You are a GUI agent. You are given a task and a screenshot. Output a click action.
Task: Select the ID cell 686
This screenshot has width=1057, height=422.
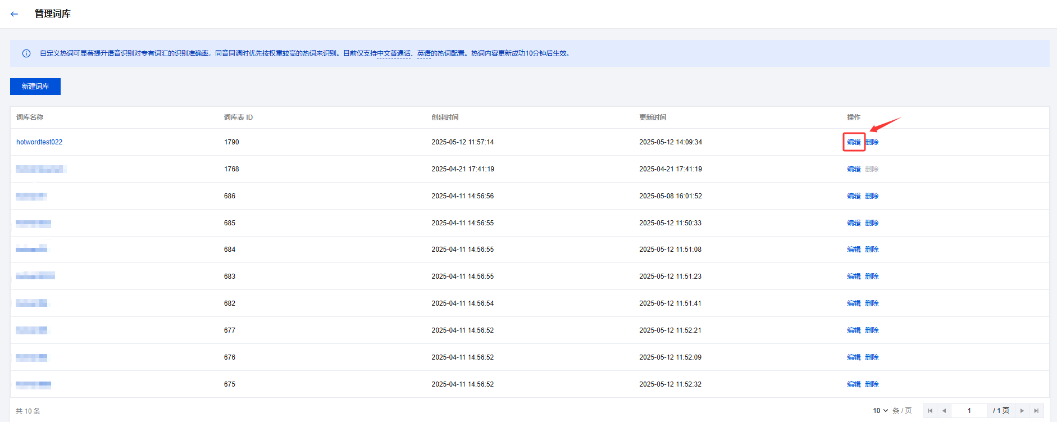(230, 196)
